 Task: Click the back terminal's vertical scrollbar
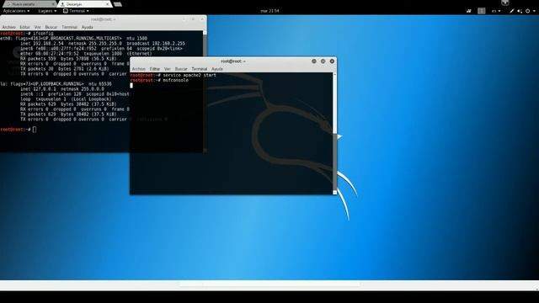(205, 44)
